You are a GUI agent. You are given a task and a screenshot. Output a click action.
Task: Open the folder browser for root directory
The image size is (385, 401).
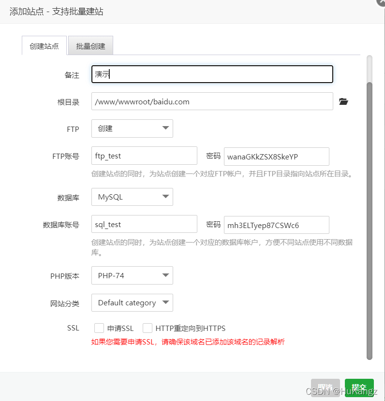[343, 101]
